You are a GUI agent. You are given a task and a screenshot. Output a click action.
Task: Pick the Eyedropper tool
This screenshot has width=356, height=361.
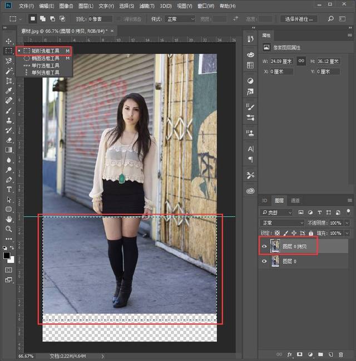click(9, 91)
